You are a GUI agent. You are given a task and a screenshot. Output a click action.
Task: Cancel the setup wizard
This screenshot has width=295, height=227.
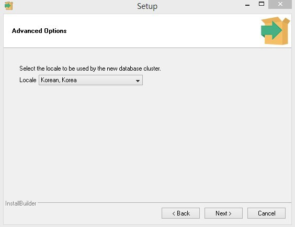[266, 213]
